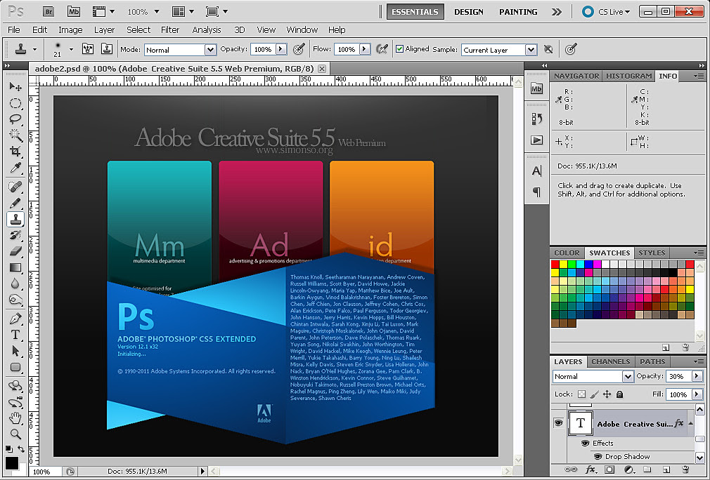Toggle the airbrush mode next to Flow
Screen dimensions: 710x480
(x=382, y=49)
